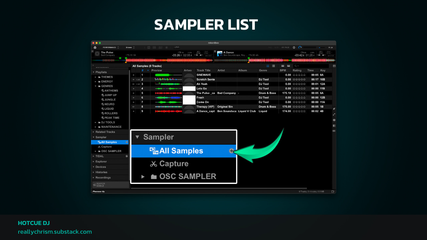
Task: Open the ANTHEMS playlist
Action: pyautogui.click(x=111, y=91)
